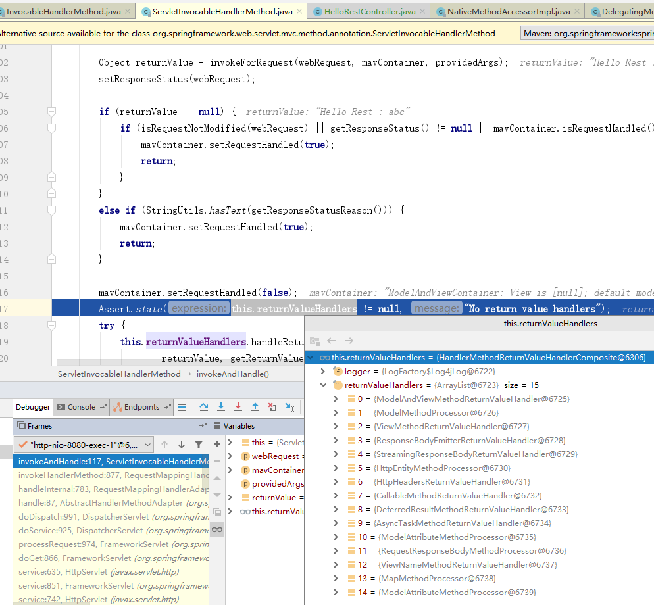The width and height of the screenshot is (654, 605).
Task: Collapse the returnValueHandlers ArrayList node
Action: (322, 385)
